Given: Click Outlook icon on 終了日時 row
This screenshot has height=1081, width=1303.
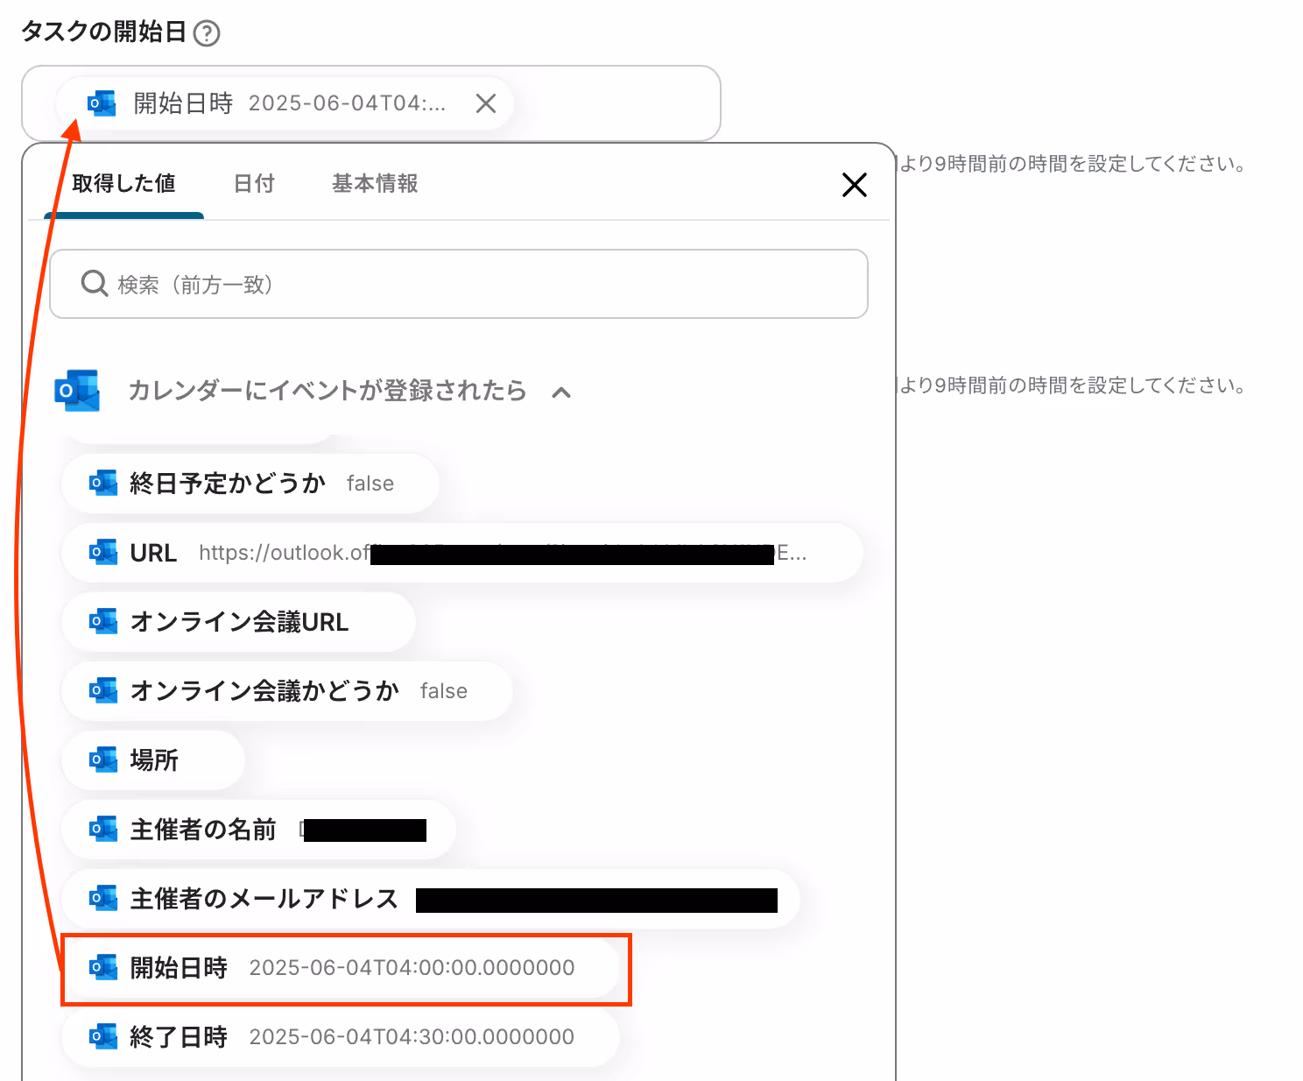Looking at the screenshot, I should click(x=102, y=1037).
